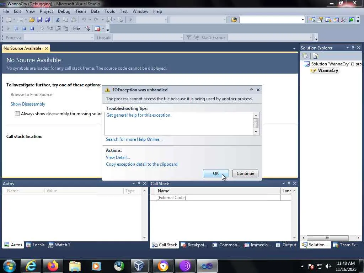
Task: Click the Solution Explorer toolbar icon
Action: [x=312, y=20]
